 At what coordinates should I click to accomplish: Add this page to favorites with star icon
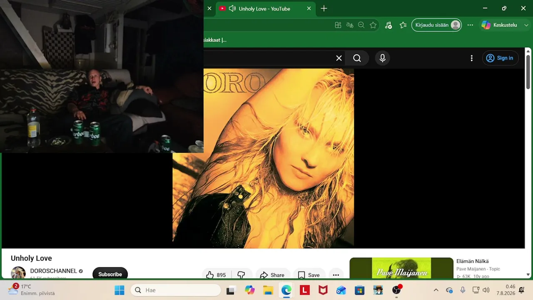(x=373, y=25)
